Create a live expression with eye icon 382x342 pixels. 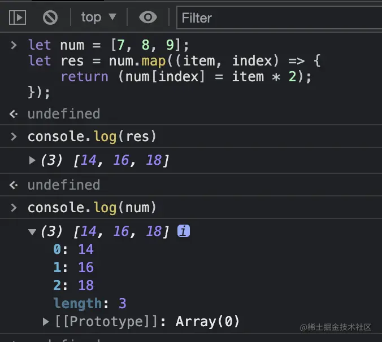coord(148,17)
